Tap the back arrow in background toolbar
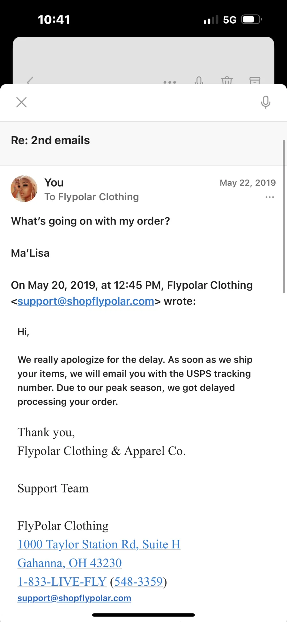This screenshot has height=622, width=287. 30,81
